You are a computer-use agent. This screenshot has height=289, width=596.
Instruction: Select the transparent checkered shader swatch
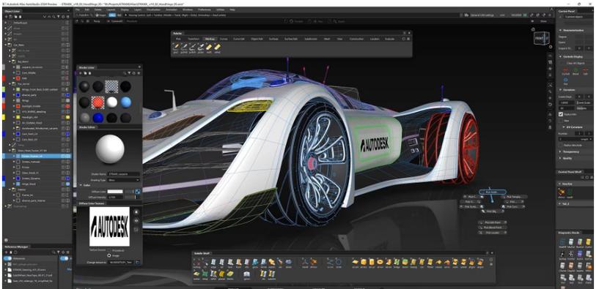click(x=111, y=86)
